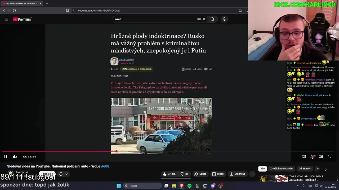Pause the playing video
The height and width of the screenshot is (190, 339).
click(6, 157)
